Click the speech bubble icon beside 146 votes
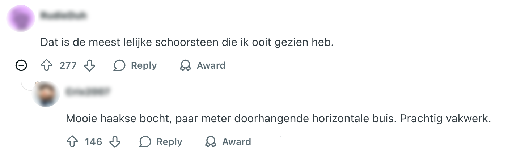Viewport: 508px width, 154px height. 145,142
